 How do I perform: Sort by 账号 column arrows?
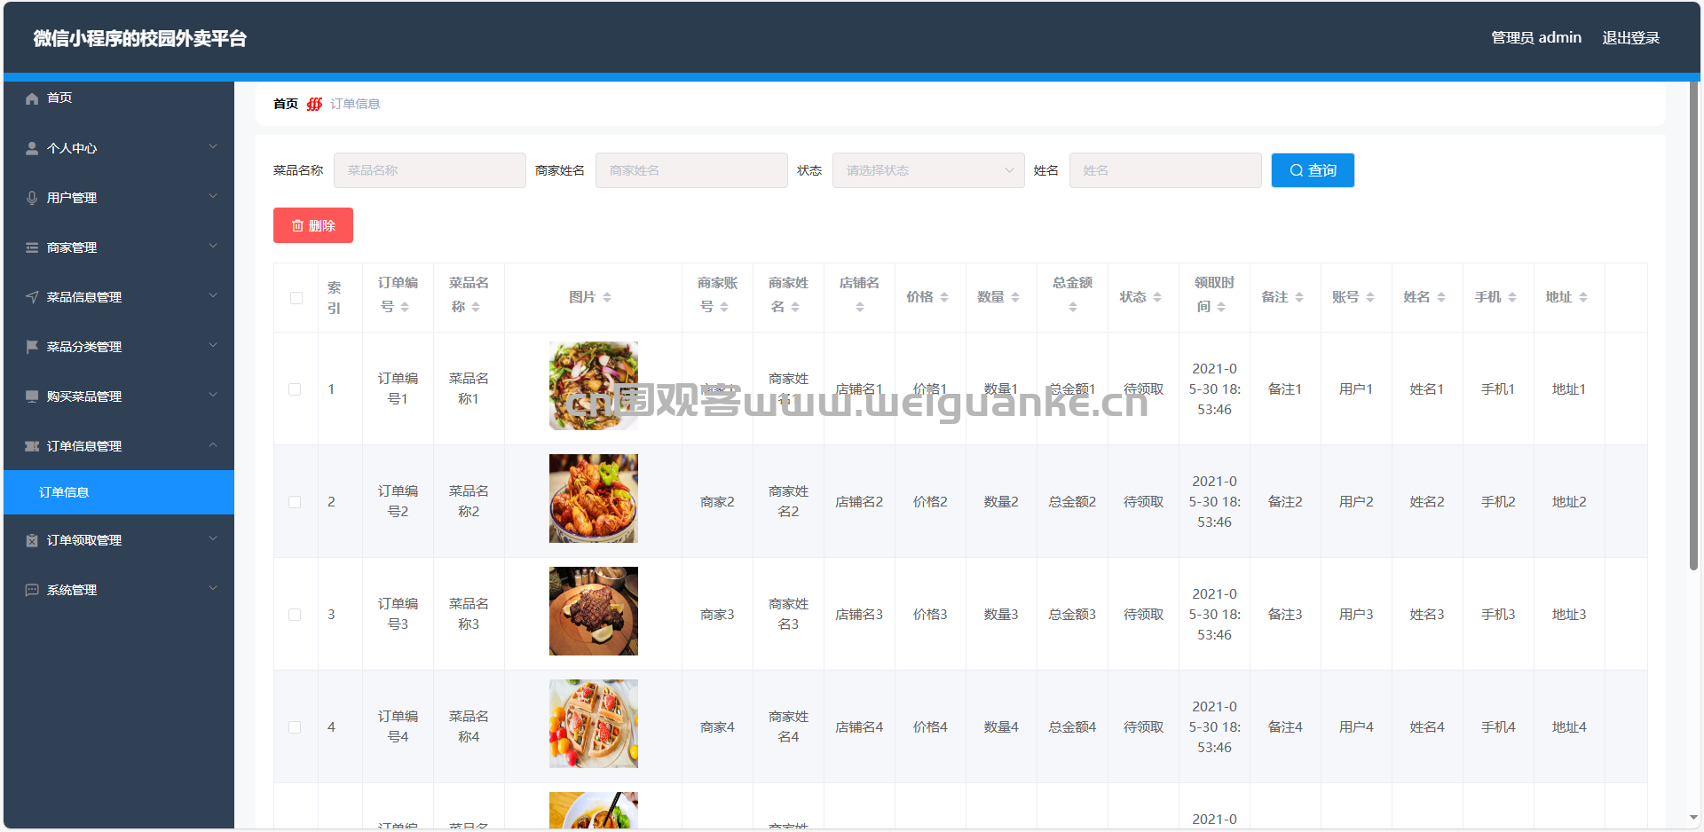[x=1370, y=297]
